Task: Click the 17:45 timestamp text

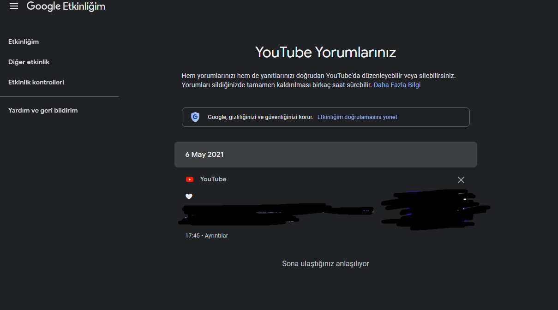Action: (x=192, y=236)
